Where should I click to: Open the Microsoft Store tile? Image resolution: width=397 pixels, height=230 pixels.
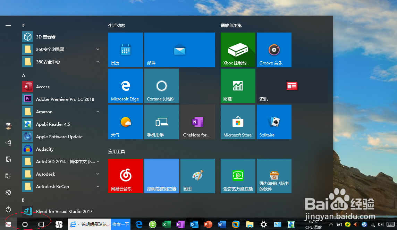point(238,122)
